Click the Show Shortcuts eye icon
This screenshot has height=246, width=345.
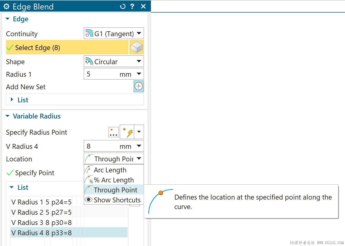(88, 200)
